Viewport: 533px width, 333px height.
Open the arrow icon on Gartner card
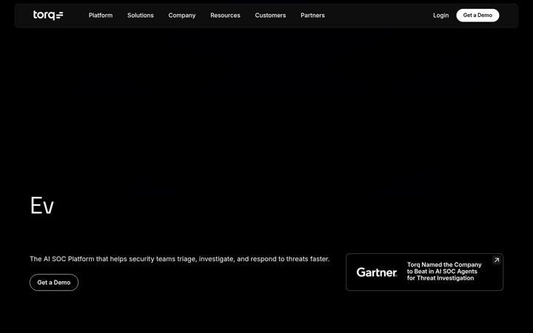[496, 260]
